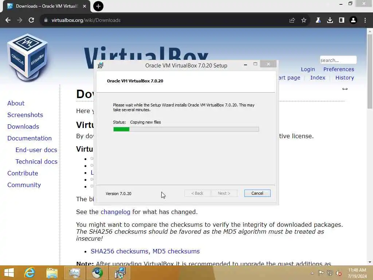373x280 pixels.
Task: Click the setup installer icon in dialog title bar
Action: [x=101, y=65]
